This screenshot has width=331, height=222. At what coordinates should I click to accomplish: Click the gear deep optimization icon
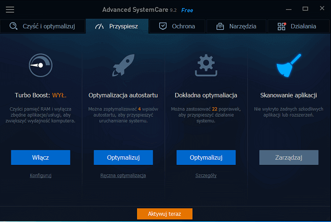click(x=206, y=65)
